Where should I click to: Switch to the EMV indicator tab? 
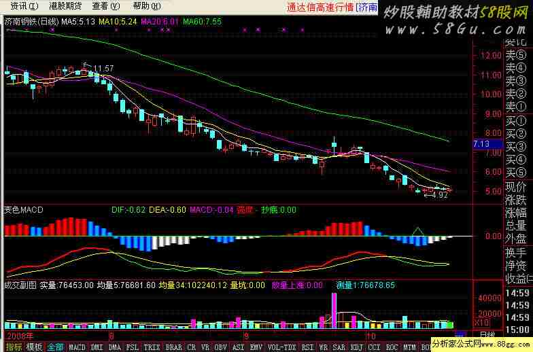(x=256, y=347)
